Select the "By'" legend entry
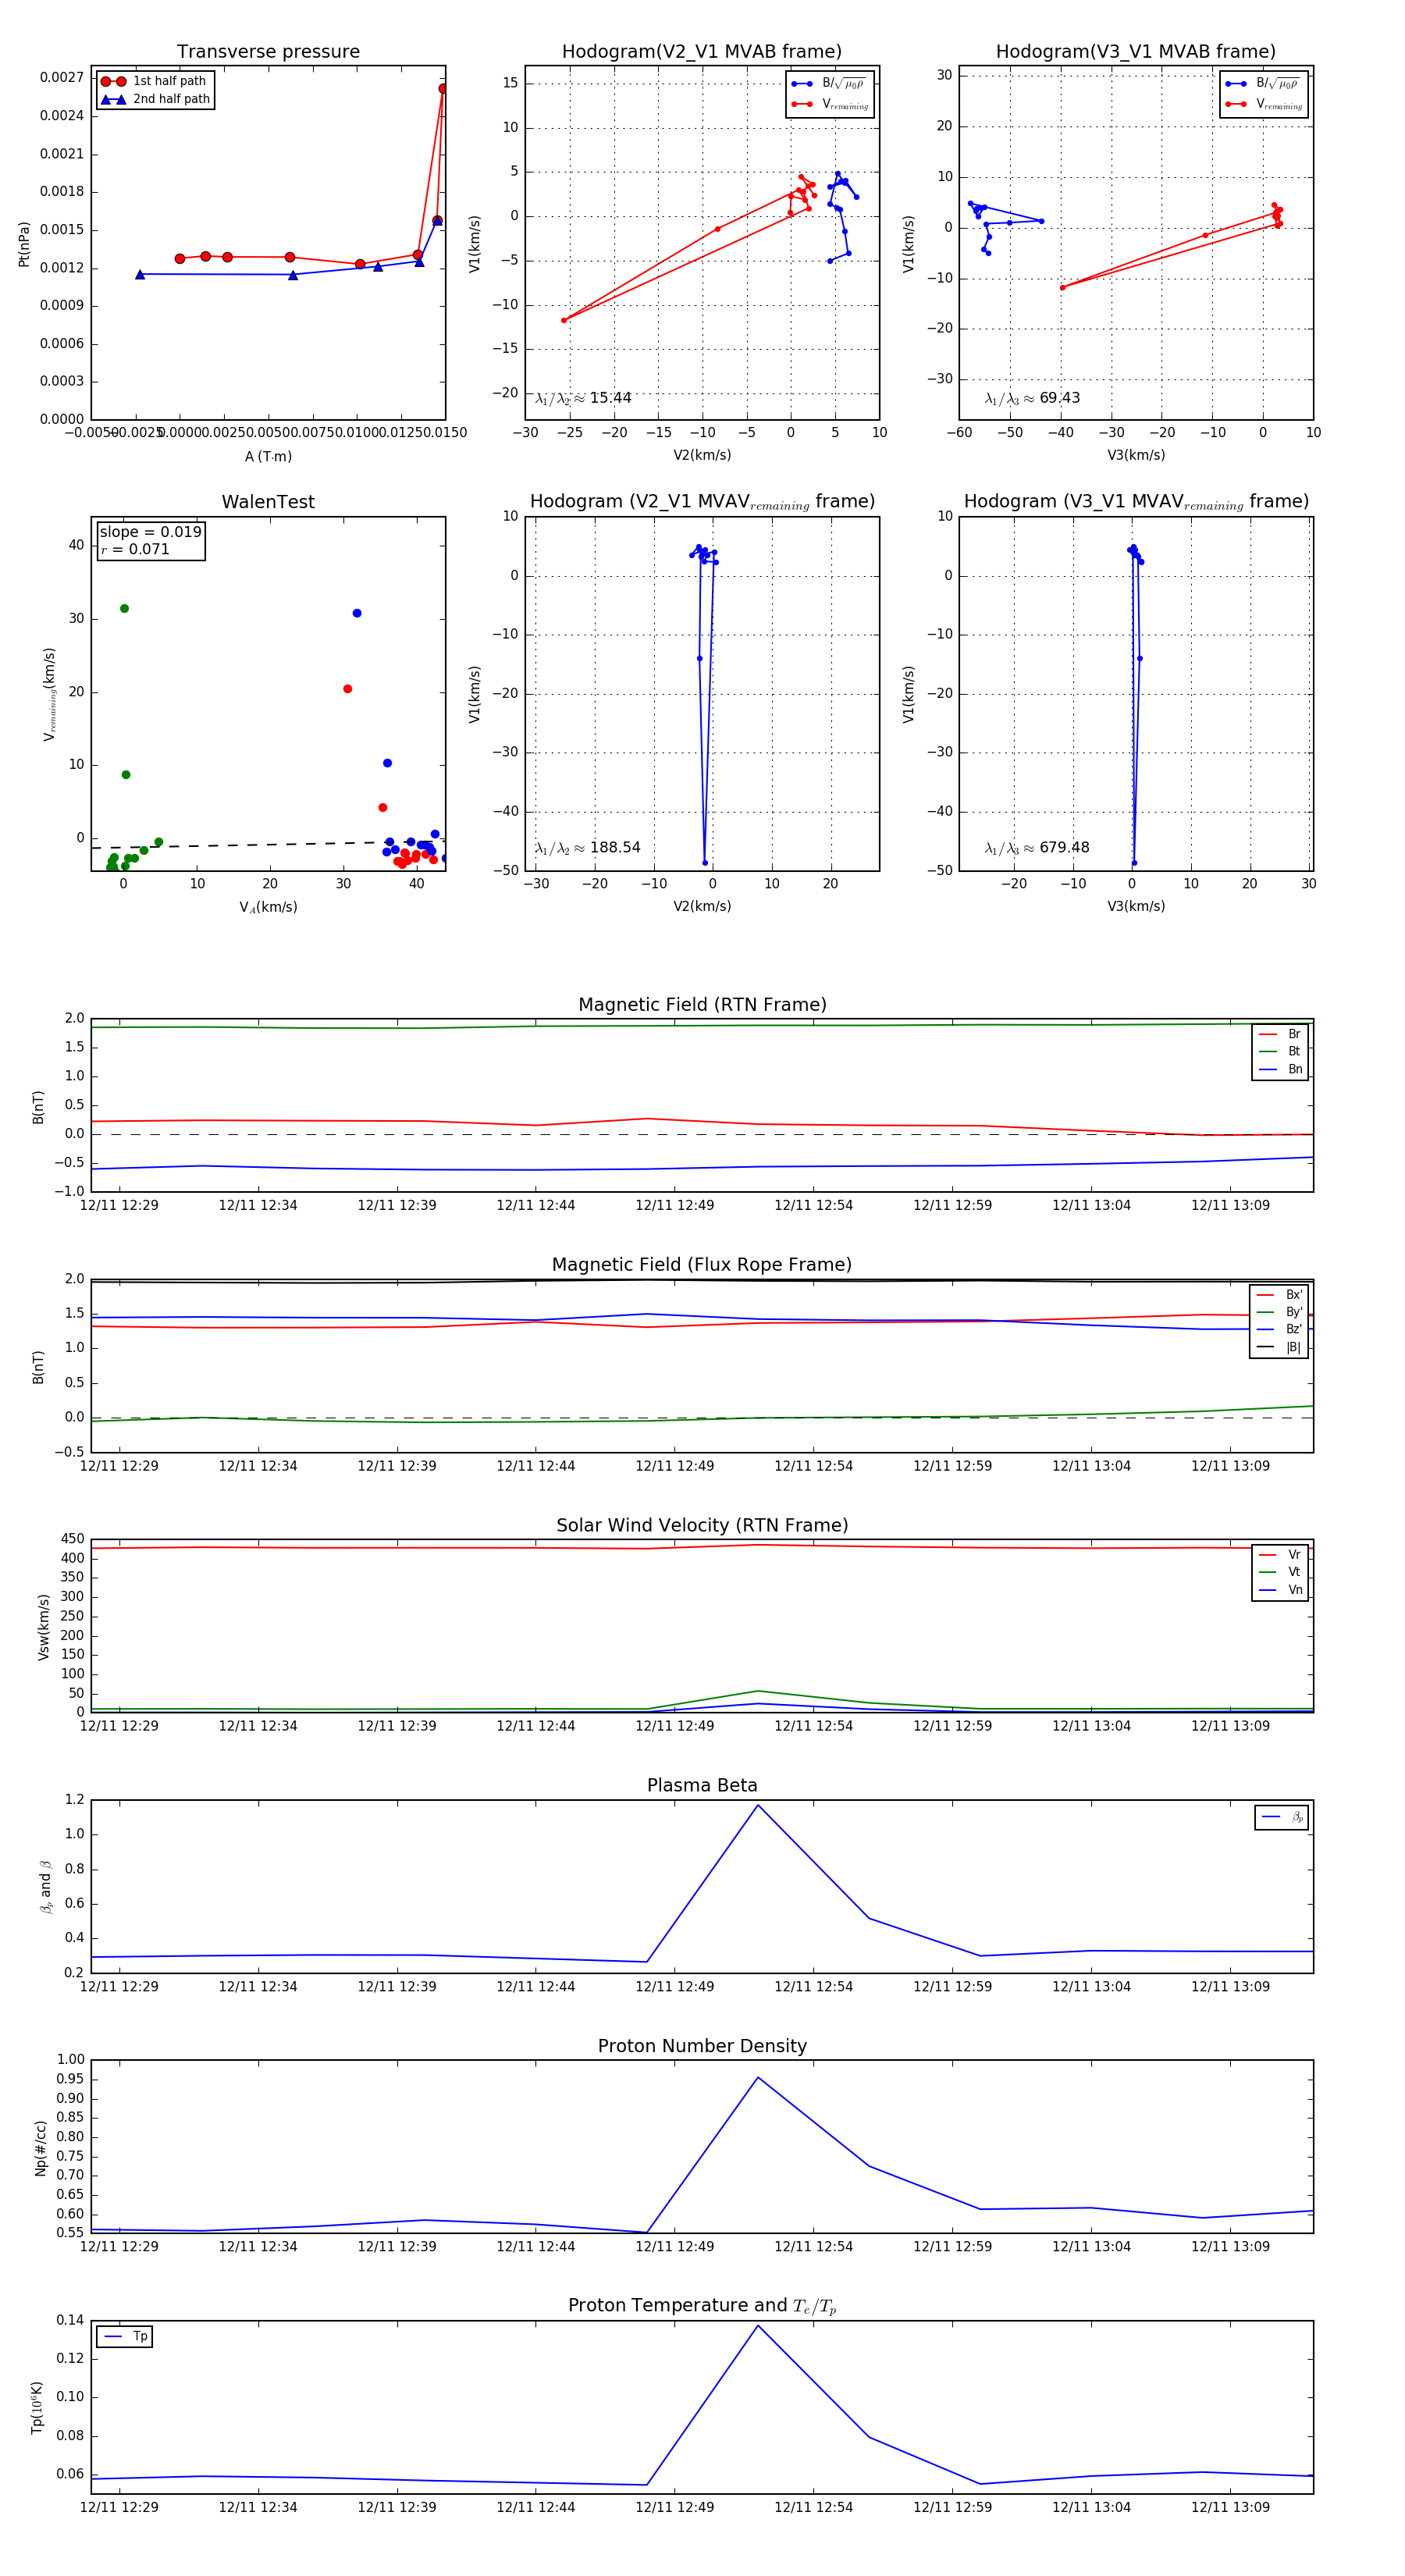Image resolution: width=1405 pixels, height=2576 pixels. (1279, 1312)
